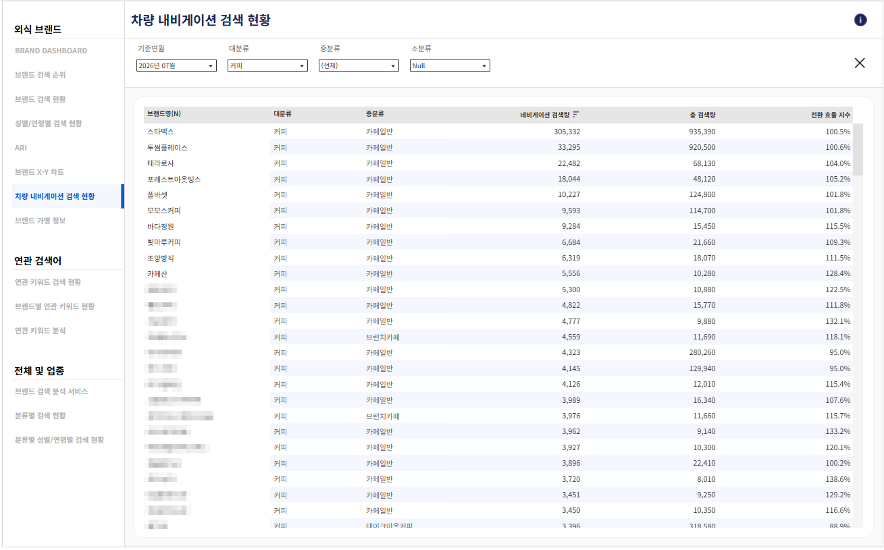Select the 투썸플레이스 brand name
The width and height of the screenshot is (884, 550).
pyautogui.click(x=167, y=148)
